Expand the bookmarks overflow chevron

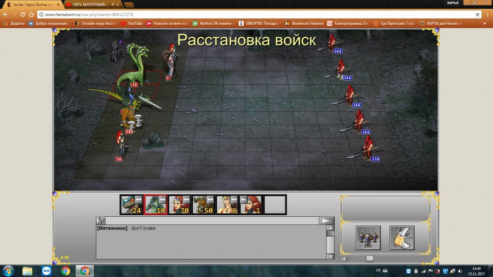pyautogui.click(x=485, y=23)
